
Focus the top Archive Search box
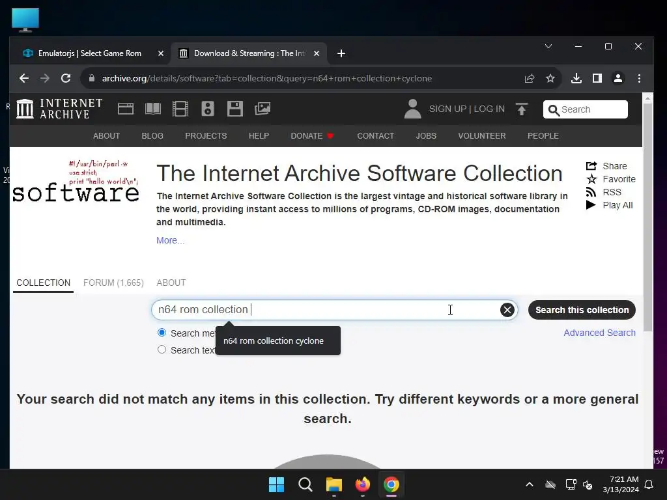pyautogui.click(x=586, y=109)
